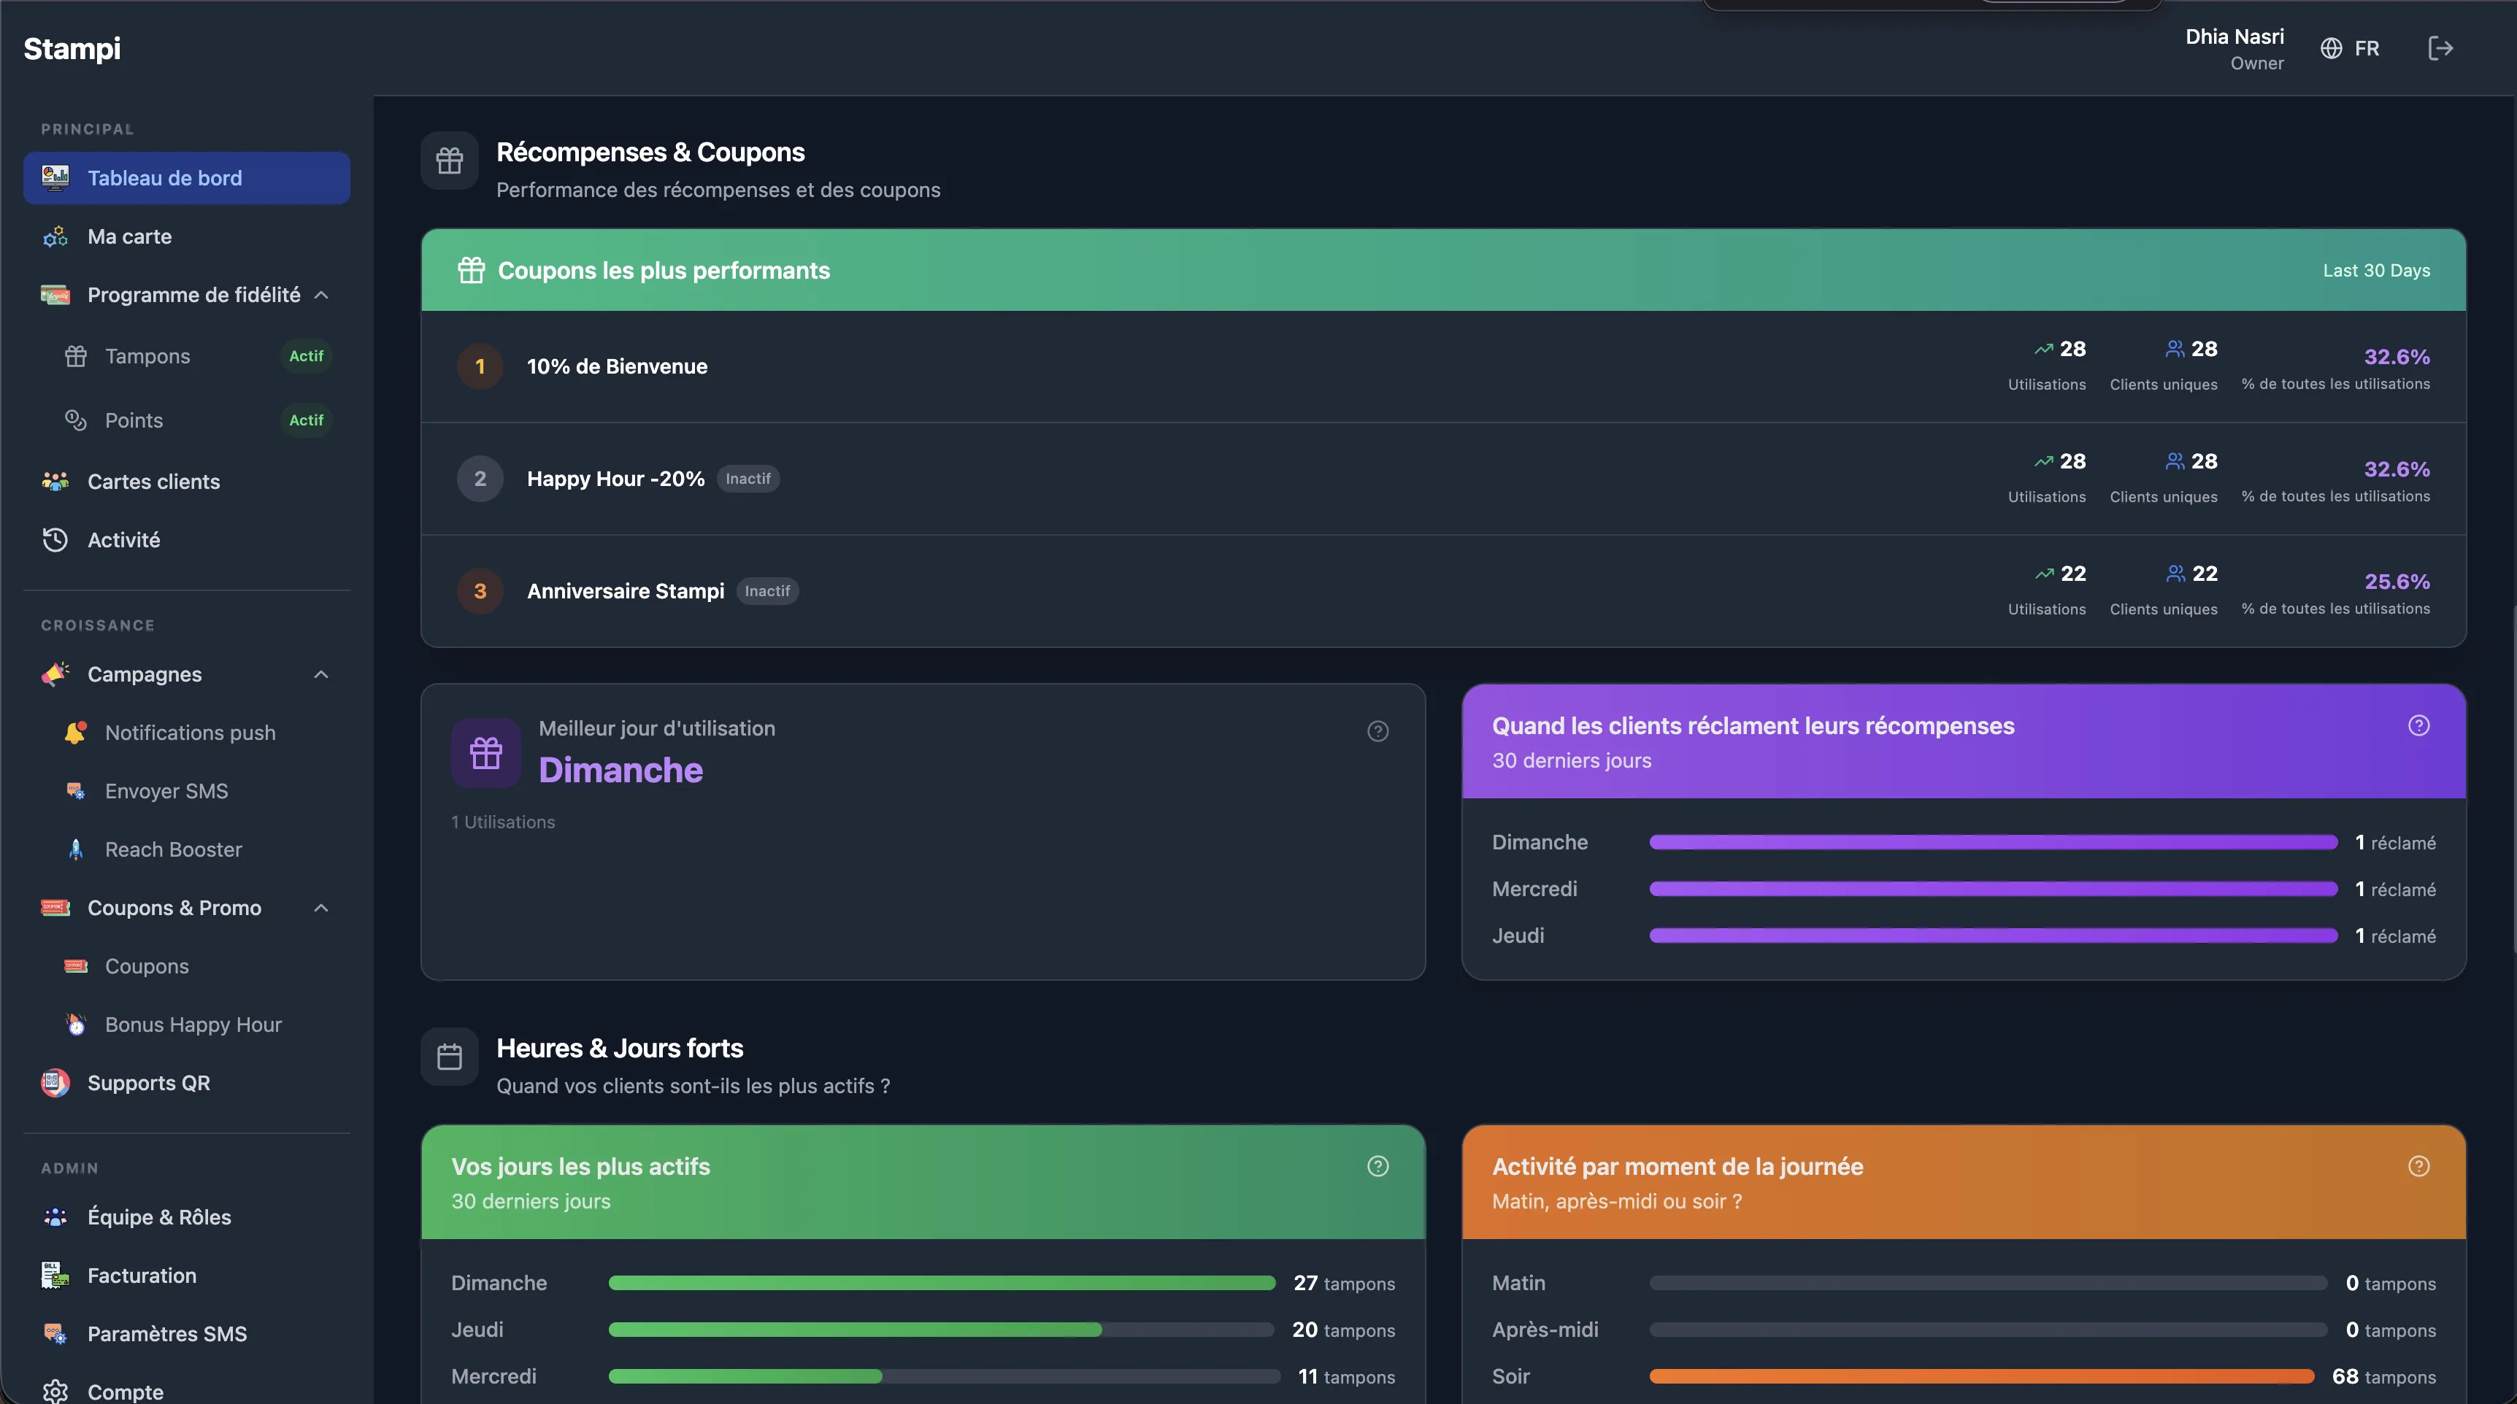Open the Ma carte page
The width and height of the screenshot is (2517, 1404).
(129, 236)
